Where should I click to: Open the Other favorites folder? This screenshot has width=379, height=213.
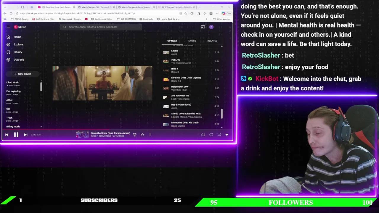tap(221, 19)
